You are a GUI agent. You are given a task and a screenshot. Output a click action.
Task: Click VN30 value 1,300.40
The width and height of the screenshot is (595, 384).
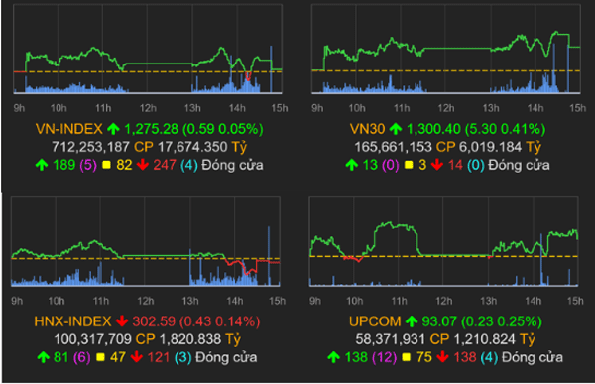pyautogui.click(x=433, y=129)
